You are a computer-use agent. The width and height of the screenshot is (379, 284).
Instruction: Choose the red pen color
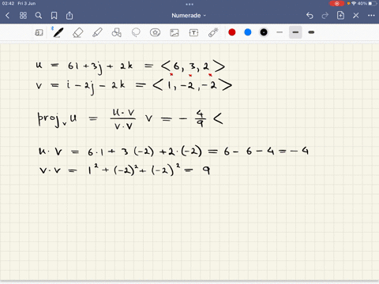232,32
